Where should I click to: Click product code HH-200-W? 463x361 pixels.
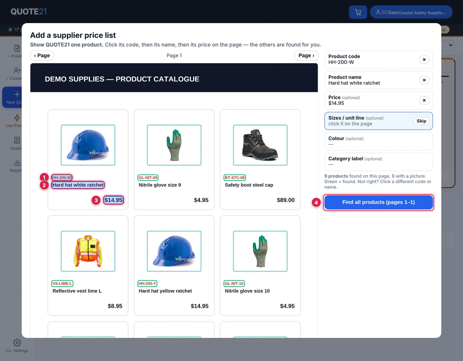point(62,177)
